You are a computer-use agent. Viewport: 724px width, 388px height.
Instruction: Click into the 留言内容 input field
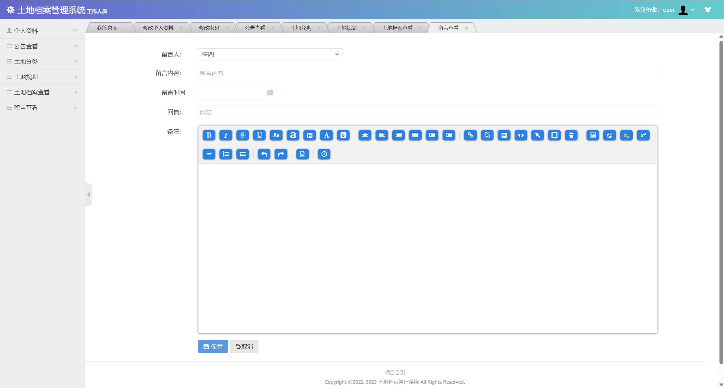(x=427, y=73)
